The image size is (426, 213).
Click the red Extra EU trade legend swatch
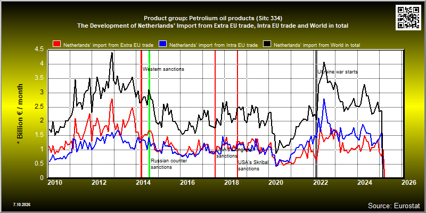(57, 45)
